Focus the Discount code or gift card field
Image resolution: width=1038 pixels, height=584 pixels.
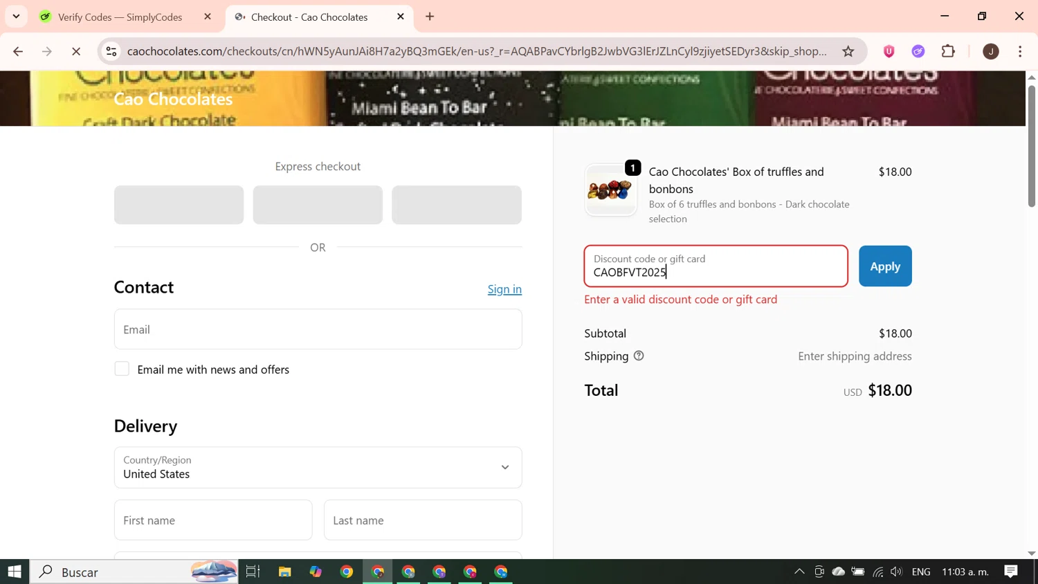point(716,266)
